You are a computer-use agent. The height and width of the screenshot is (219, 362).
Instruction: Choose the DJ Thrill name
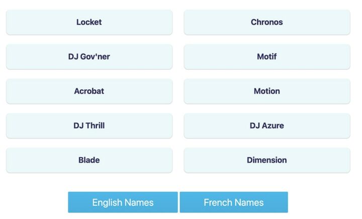click(x=89, y=125)
